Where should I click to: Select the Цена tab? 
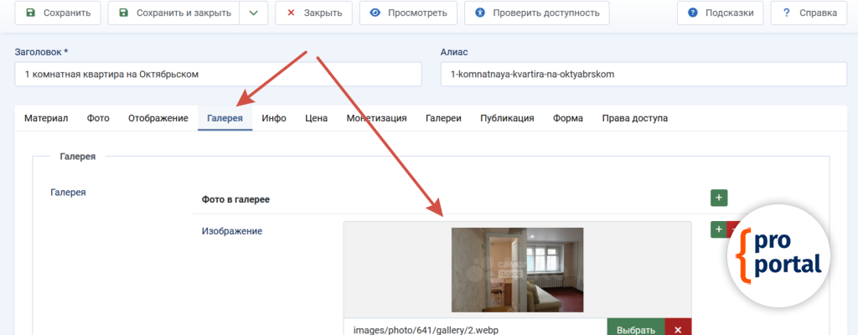point(316,118)
